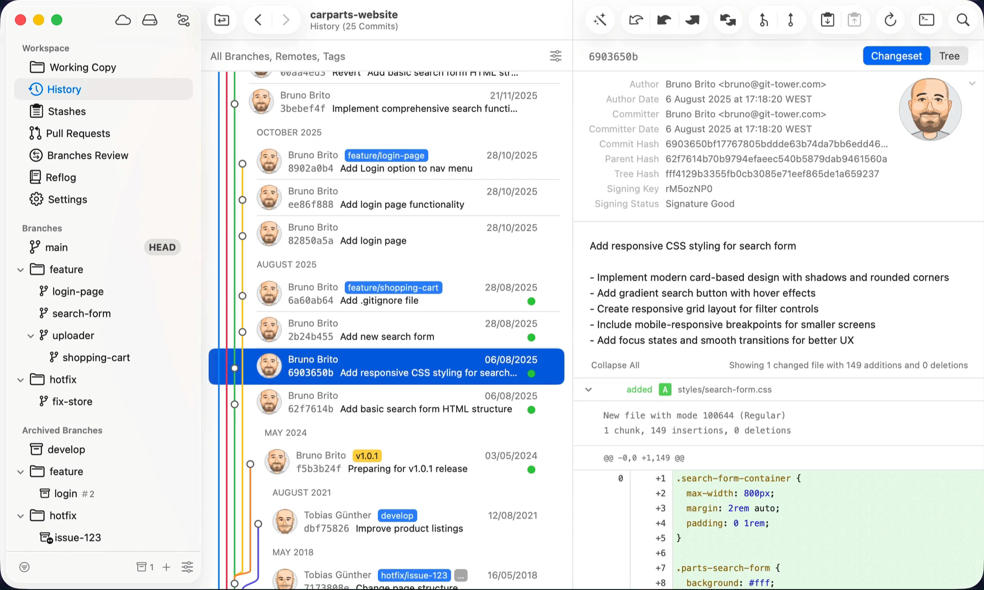Go back with the left arrow
The image size is (984, 590).
258,20
